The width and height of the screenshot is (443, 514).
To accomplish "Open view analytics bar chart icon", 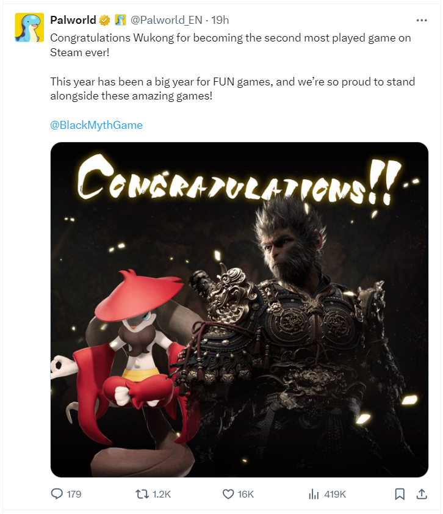I will tap(314, 494).
